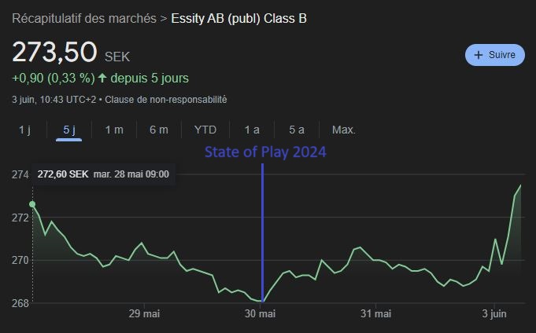Select the 1 j time range tab
The height and width of the screenshot is (333, 536).
[24, 130]
